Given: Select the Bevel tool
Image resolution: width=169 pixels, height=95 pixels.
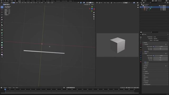Looking at the screenshot, I should (2, 35).
